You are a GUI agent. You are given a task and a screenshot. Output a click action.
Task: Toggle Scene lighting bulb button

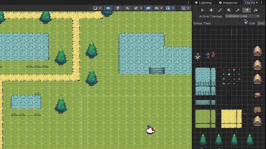coord(118,8)
